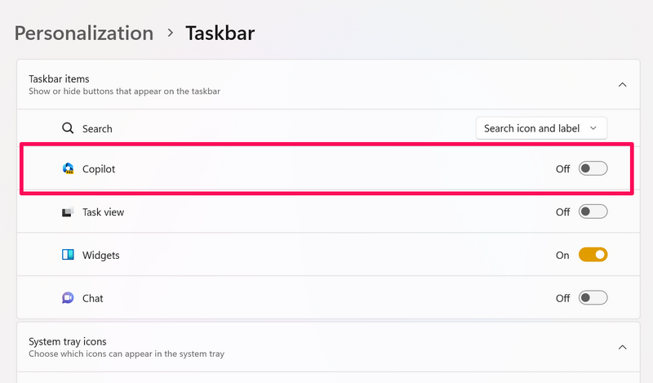Select the Widgets row label

click(x=101, y=255)
